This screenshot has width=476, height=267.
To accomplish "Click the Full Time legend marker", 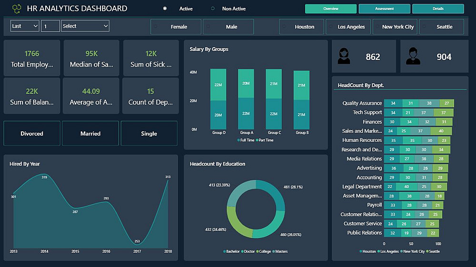I will click(238, 140).
